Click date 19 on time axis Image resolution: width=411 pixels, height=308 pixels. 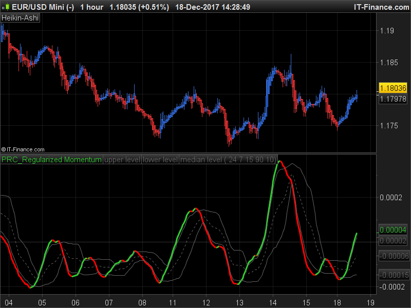click(x=370, y=303)
